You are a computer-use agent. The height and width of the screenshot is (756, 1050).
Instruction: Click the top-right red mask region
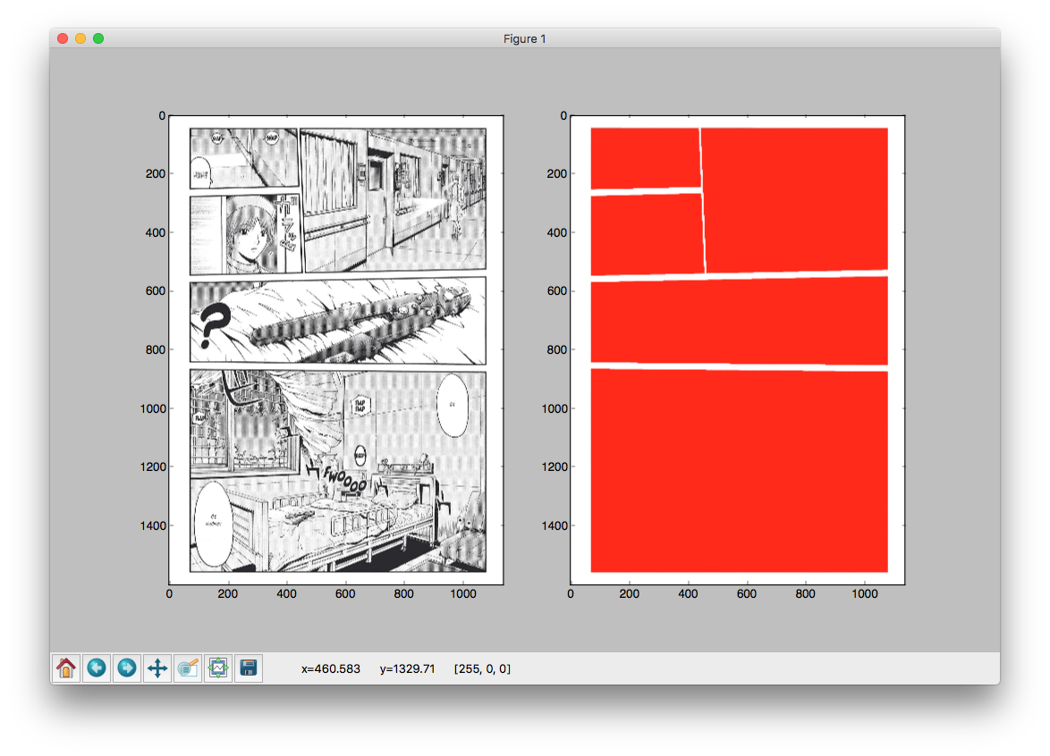tap(795, 199)
